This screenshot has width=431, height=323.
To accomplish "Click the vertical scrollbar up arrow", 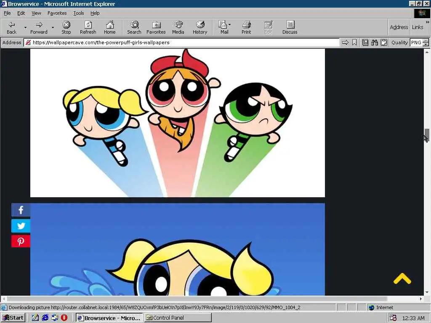I will pyautogui.click(x=427, y=52).
